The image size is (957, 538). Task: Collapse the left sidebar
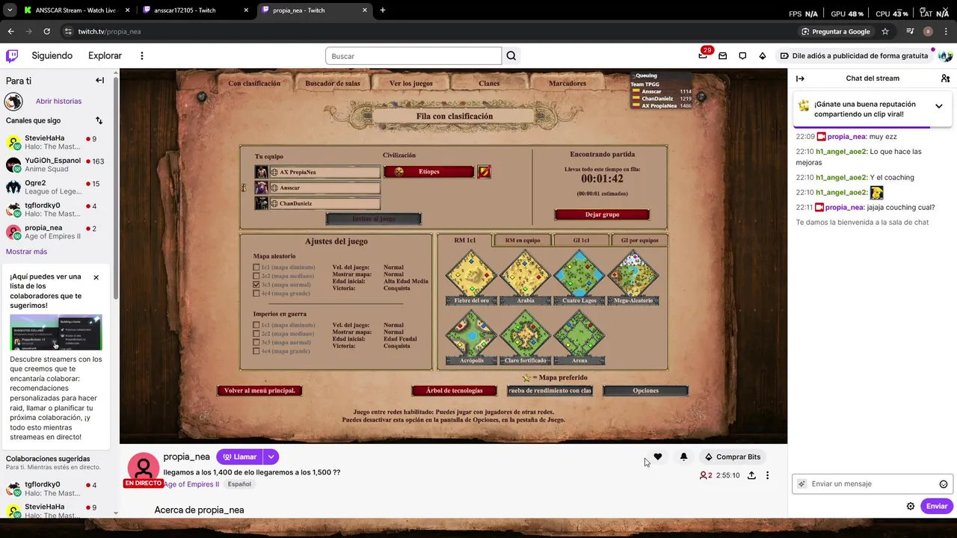pyautogui.click(x=99, y=81)
